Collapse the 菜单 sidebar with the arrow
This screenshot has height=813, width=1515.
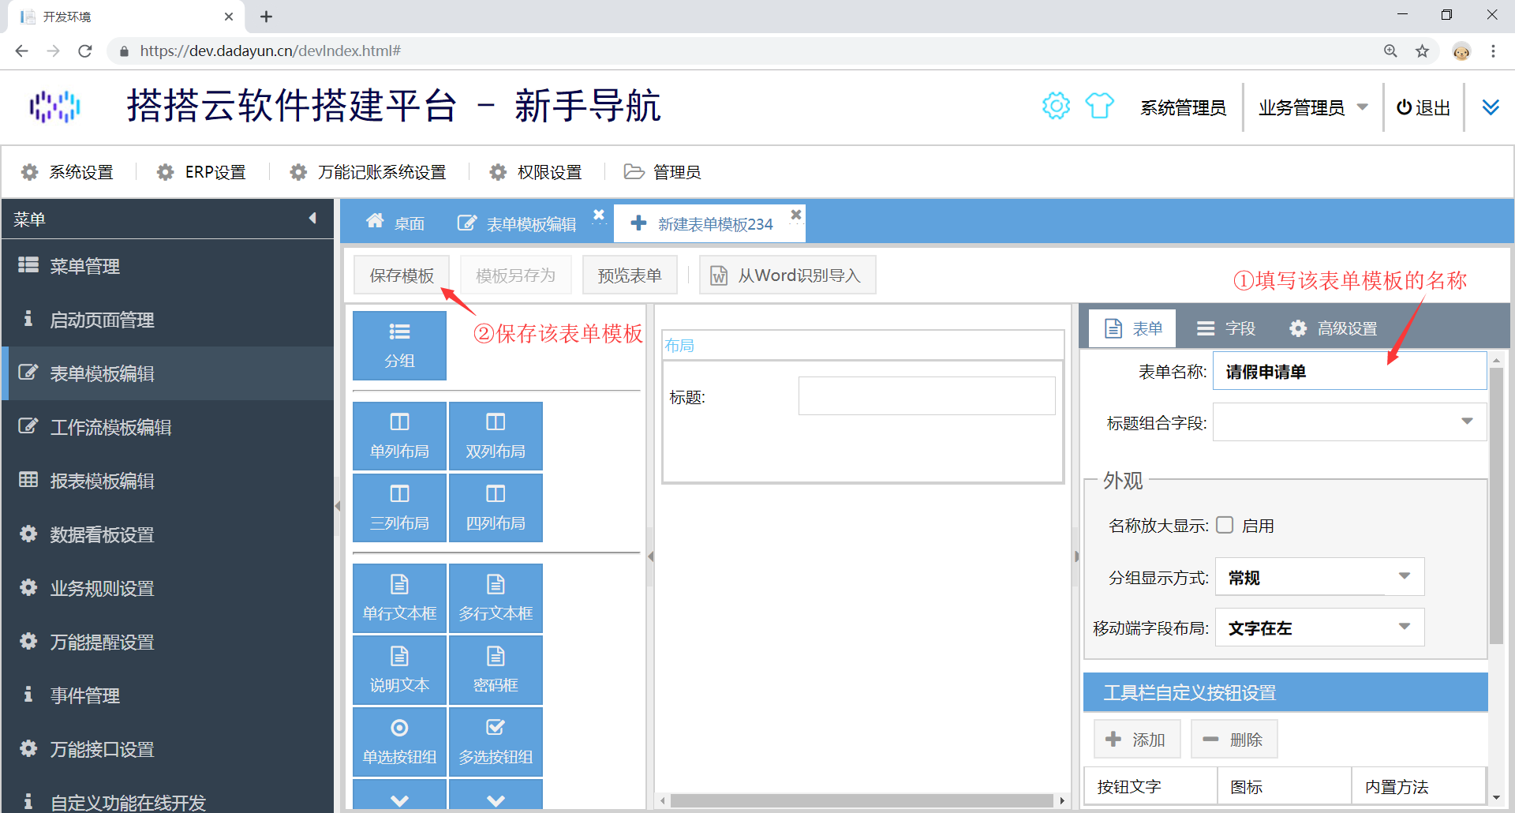pyautogui.click(x=312, y=219)
